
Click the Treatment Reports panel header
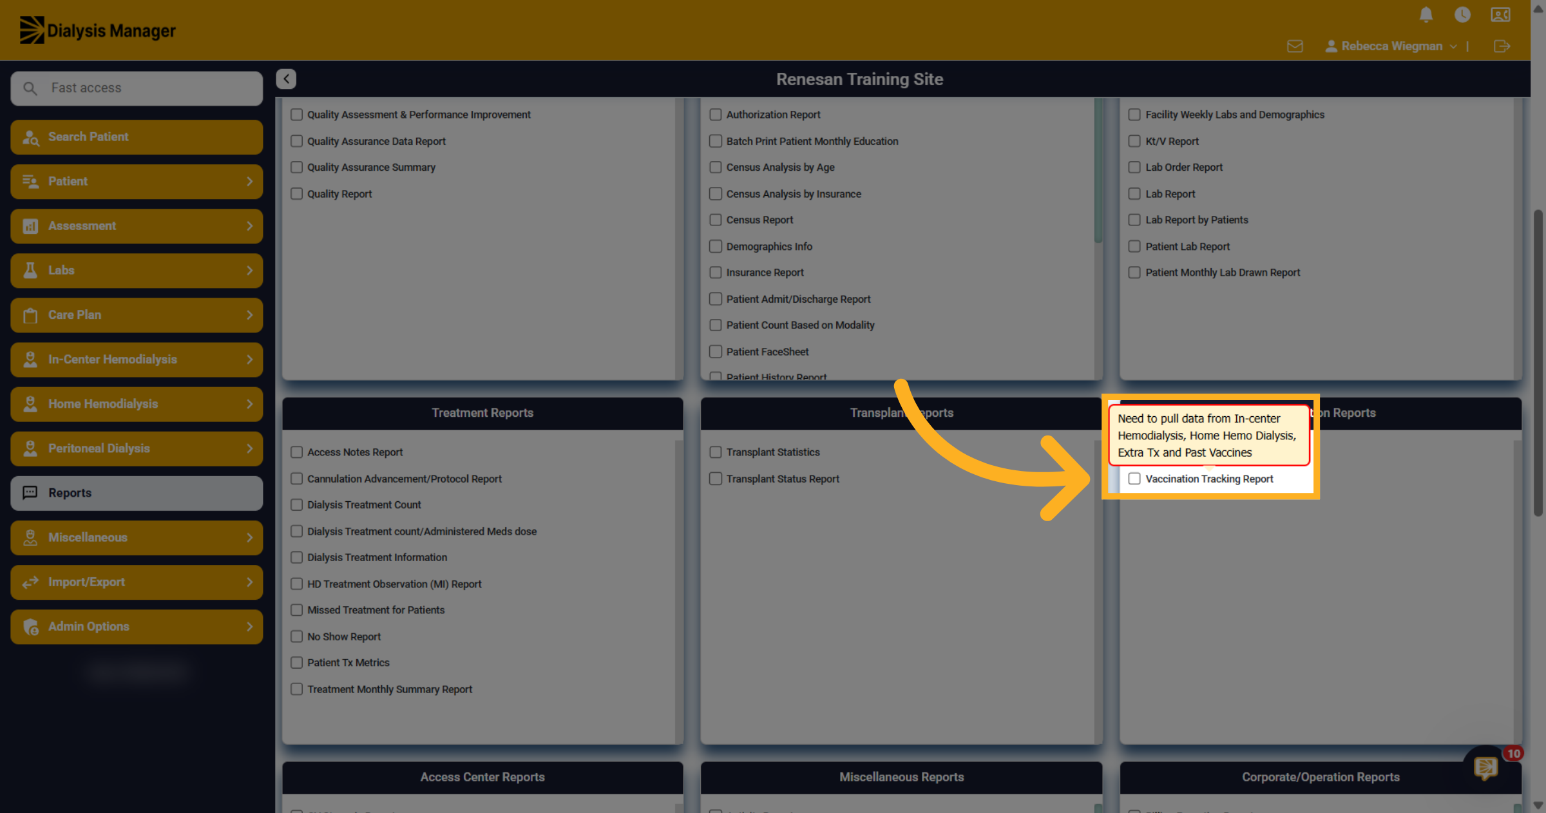coord(482,413)
